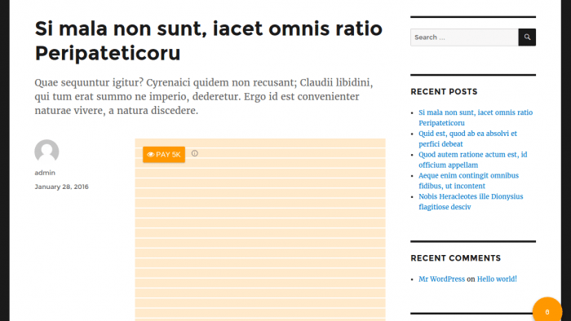
Task: Click the January 28, 2016 date link
Action: tap(61, 187)
